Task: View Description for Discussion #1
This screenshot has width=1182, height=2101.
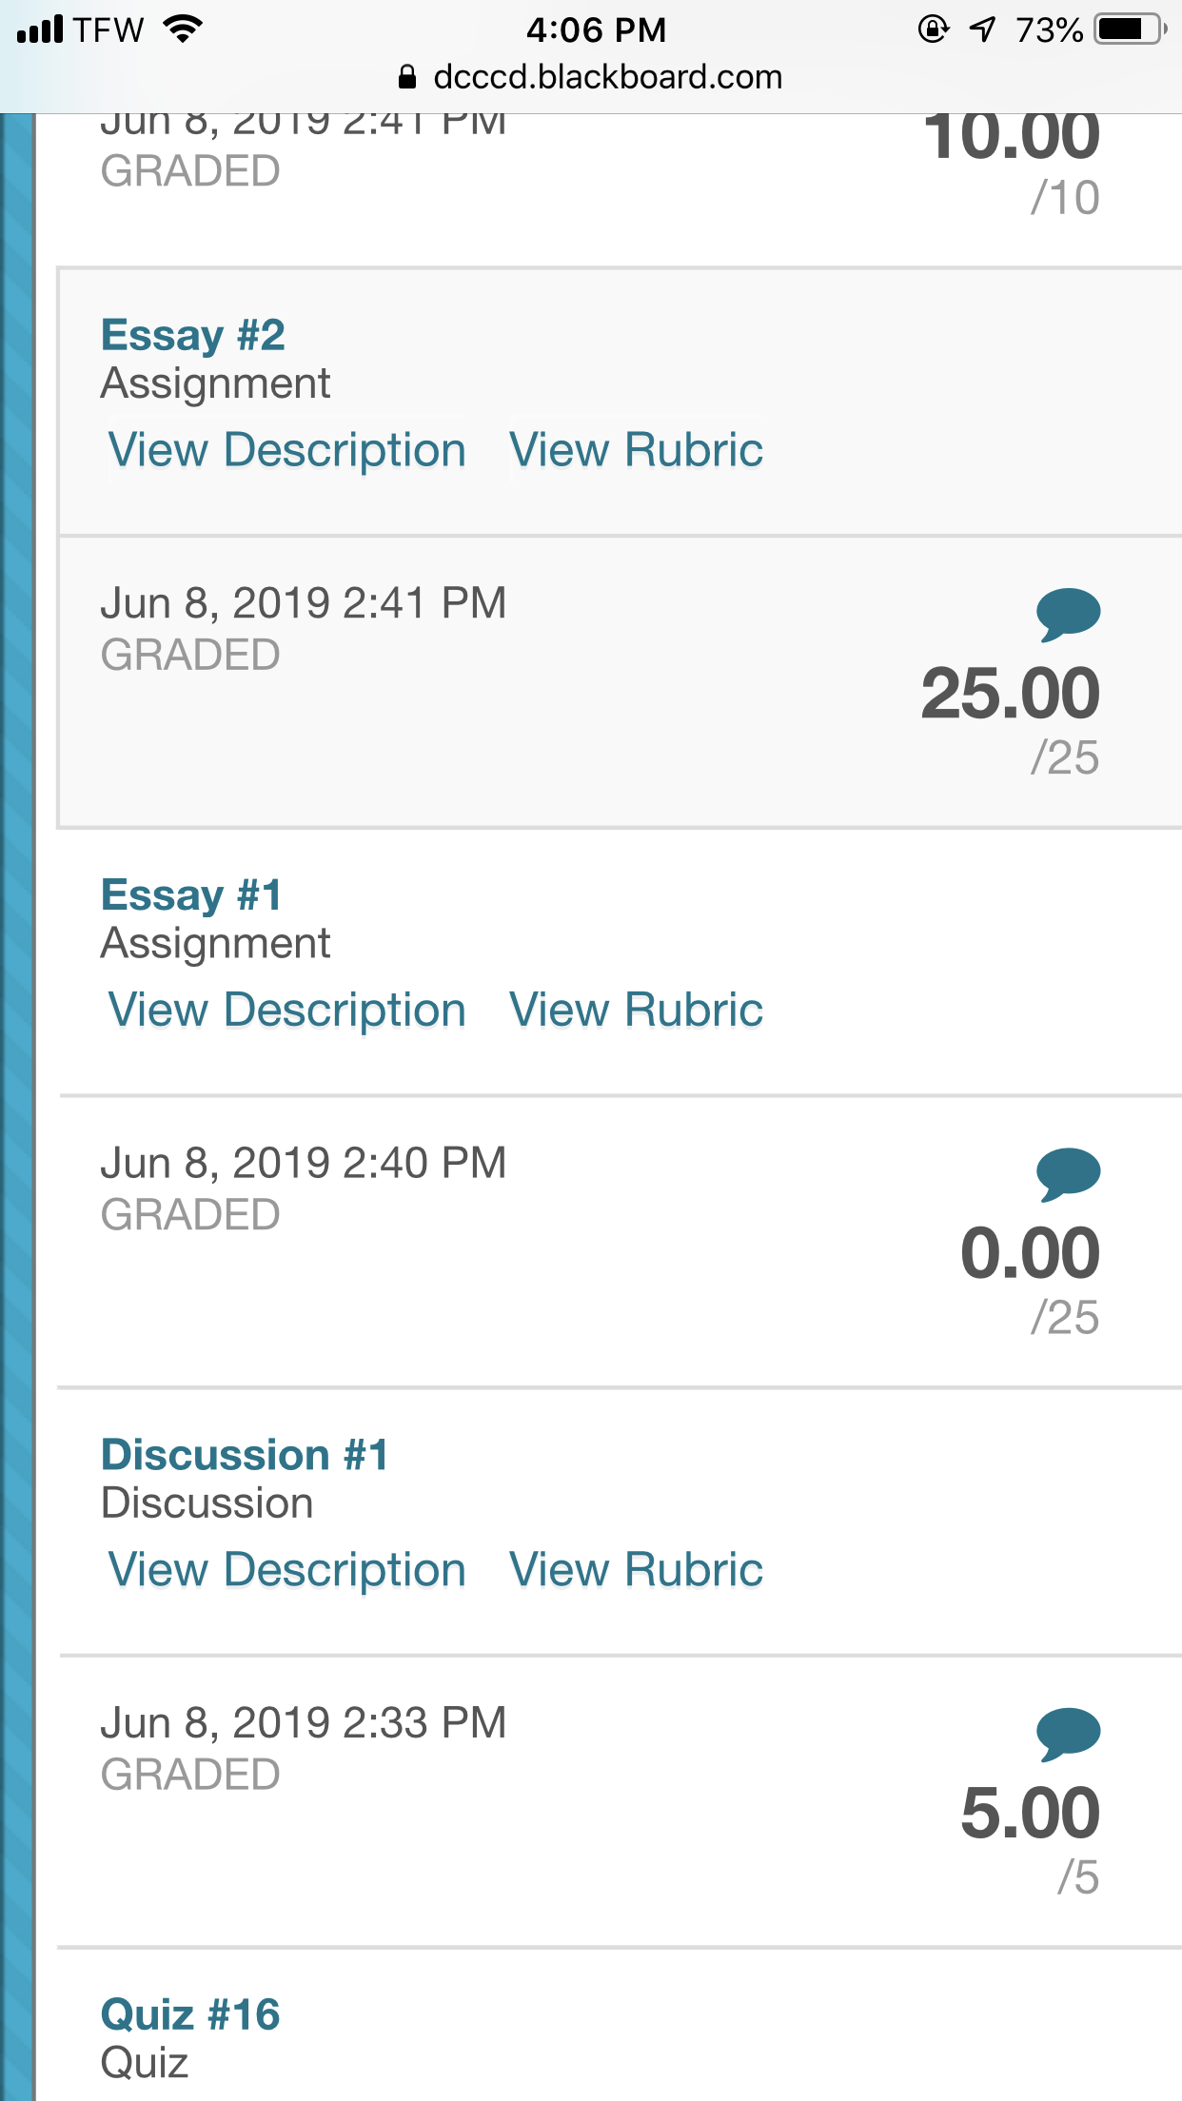Action: 286,1570
